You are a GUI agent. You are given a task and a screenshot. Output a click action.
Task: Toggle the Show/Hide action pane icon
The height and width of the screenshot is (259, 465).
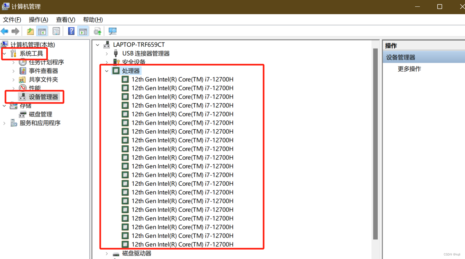point(83,31)
